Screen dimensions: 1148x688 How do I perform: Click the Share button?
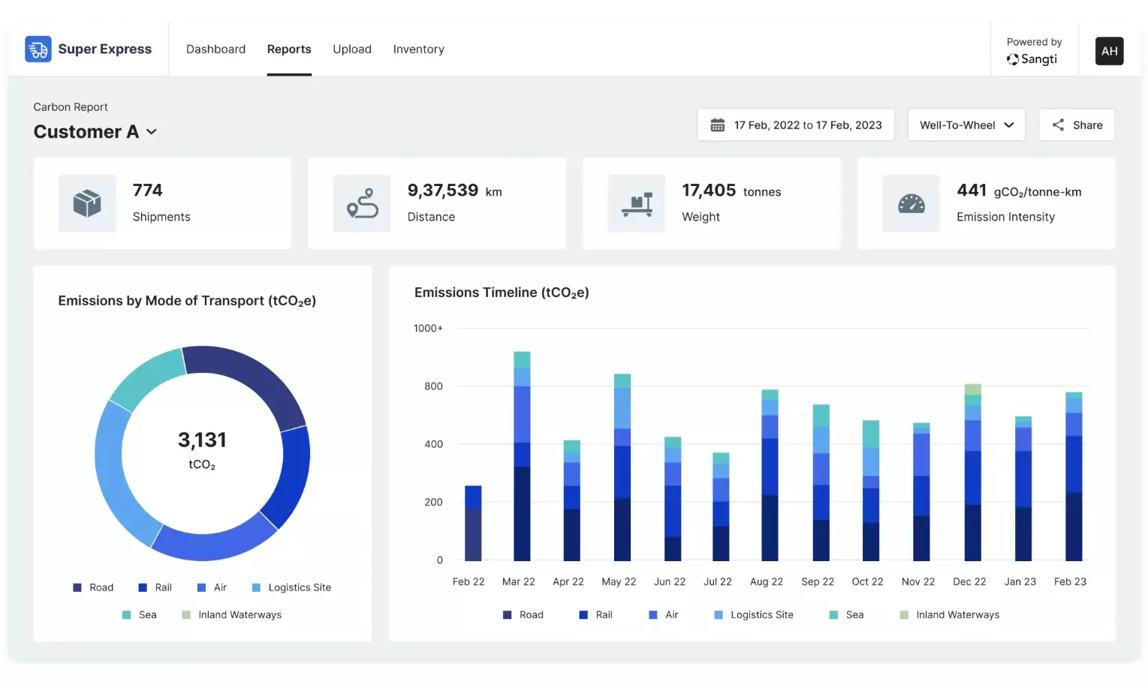1077,125
